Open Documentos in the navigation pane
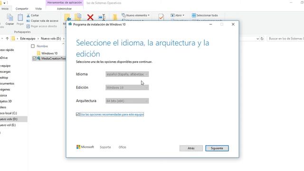The height and width of the screenshot is (171, 304). click(x=7, y=84)
